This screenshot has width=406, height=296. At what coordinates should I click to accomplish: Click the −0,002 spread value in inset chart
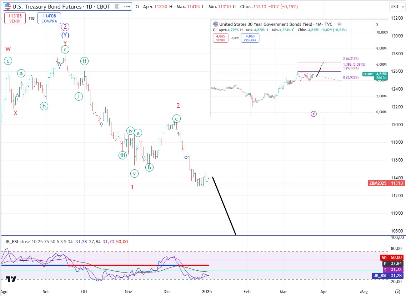click(235, 38)
